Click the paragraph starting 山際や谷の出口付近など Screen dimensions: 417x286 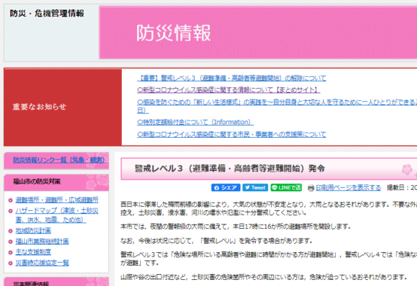pyautogui.click(x=263, y=277)
